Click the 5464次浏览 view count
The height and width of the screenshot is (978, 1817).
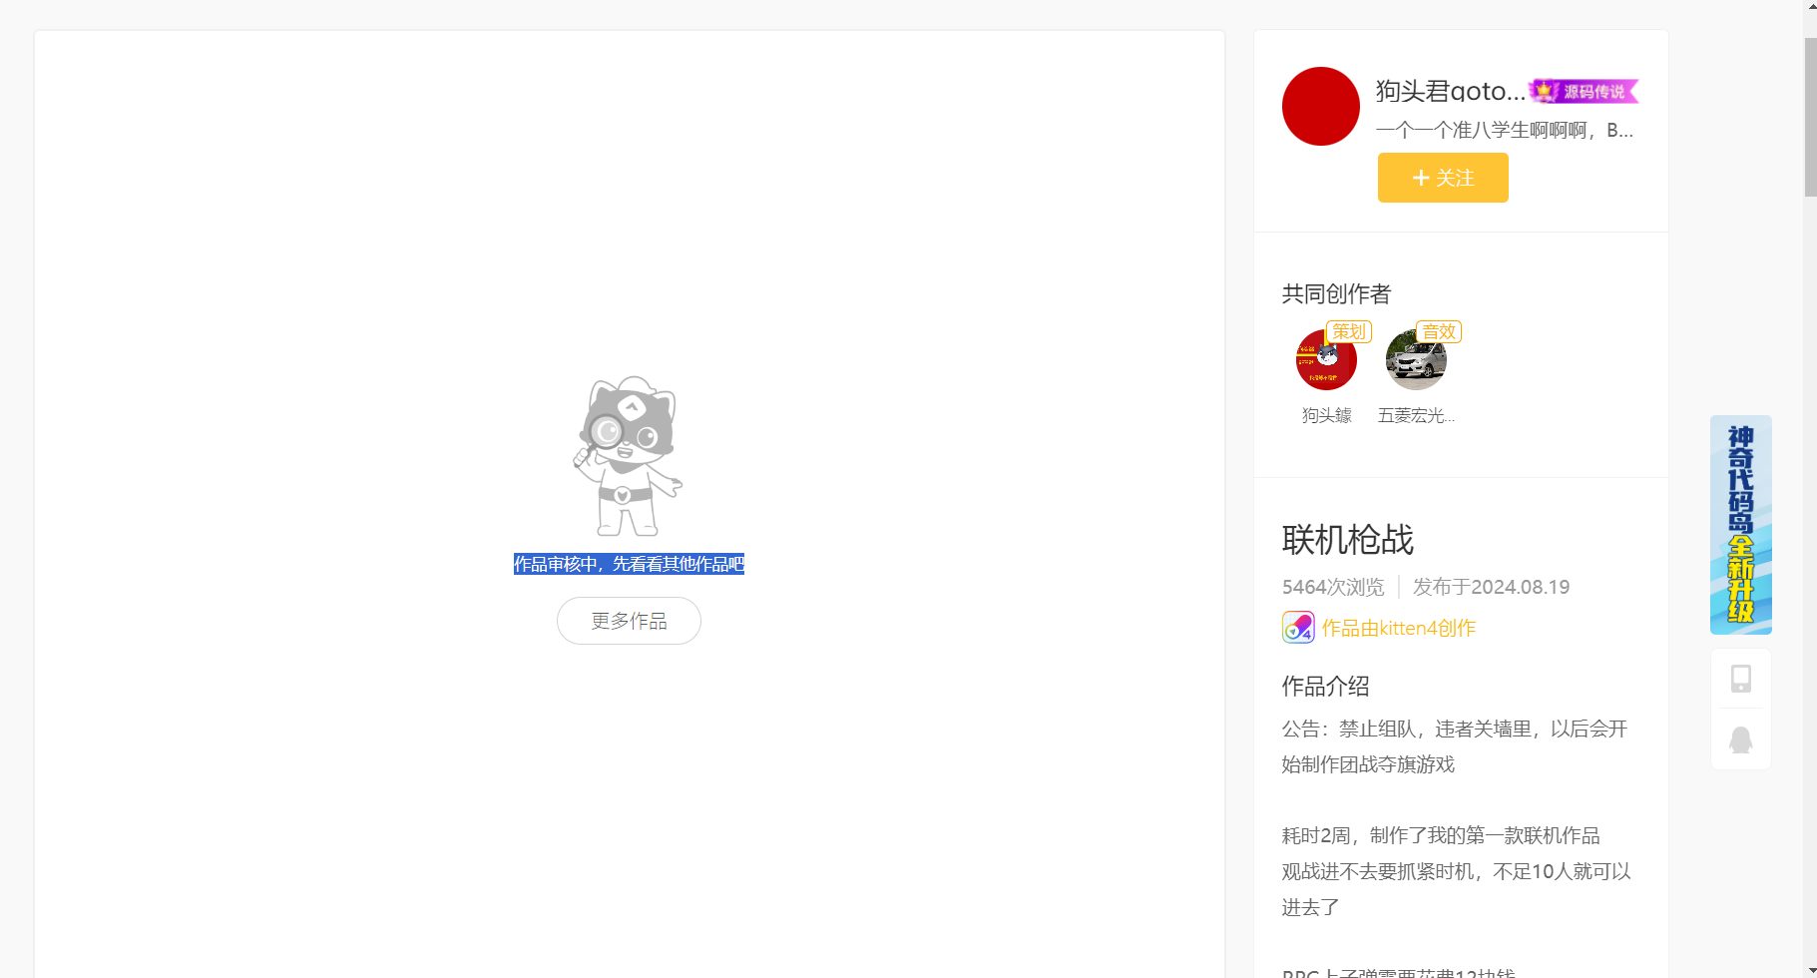point(1333,587)
